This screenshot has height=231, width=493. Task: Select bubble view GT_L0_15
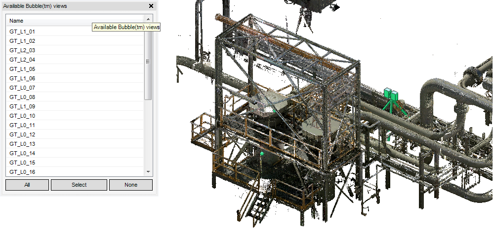(75, 163)
